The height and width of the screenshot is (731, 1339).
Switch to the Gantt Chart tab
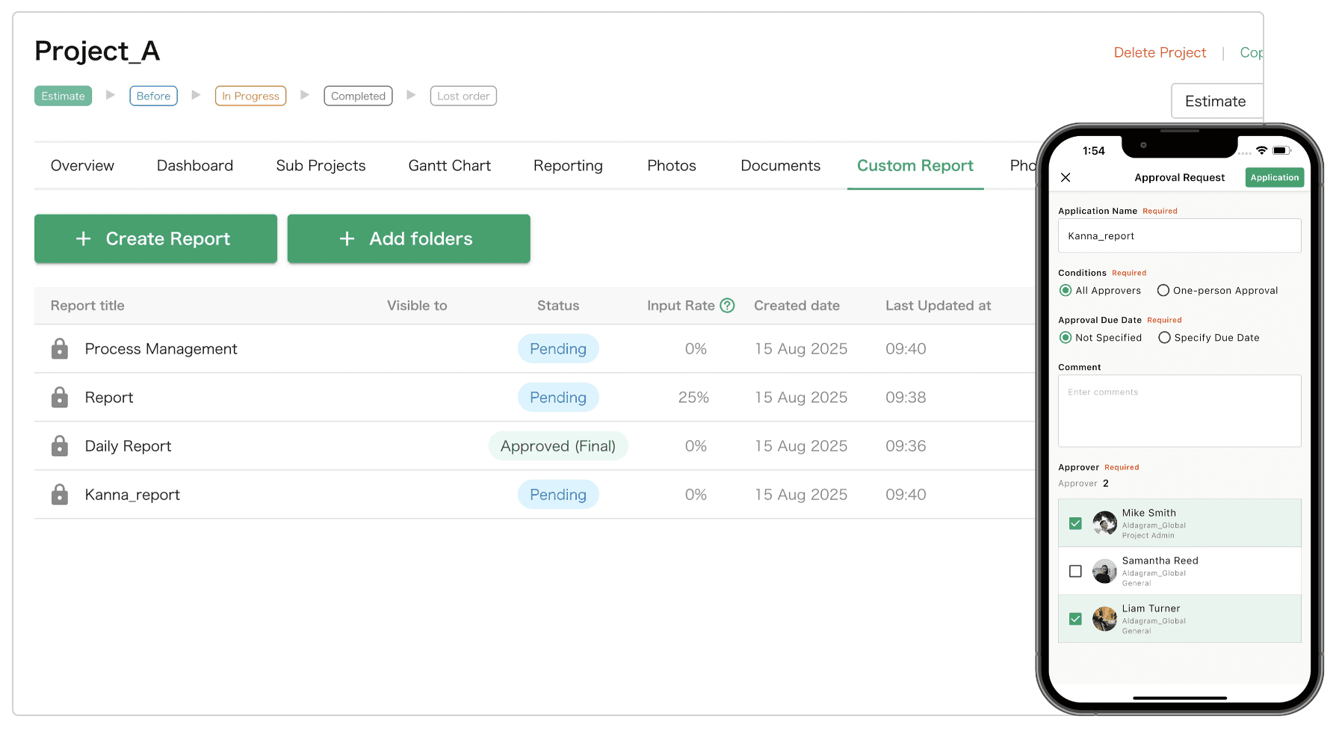449,165
